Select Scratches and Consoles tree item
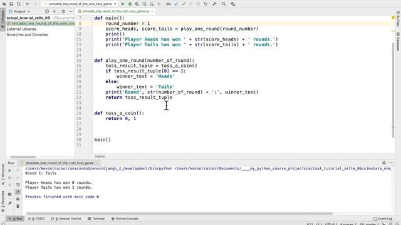The image size is (401, 225). tap(27, 35)
